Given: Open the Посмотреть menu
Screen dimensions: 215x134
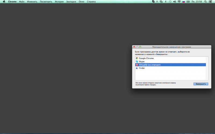Looking at the screenshot, I should point(46,2).
